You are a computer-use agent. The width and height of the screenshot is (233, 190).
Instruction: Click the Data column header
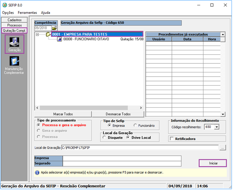(x=187, y=39)
